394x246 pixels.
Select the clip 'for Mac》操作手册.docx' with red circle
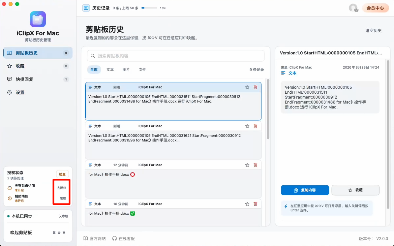point(173,179)
